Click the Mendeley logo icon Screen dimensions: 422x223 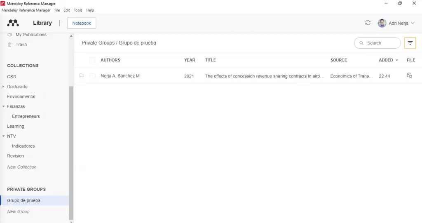[13, 23]
